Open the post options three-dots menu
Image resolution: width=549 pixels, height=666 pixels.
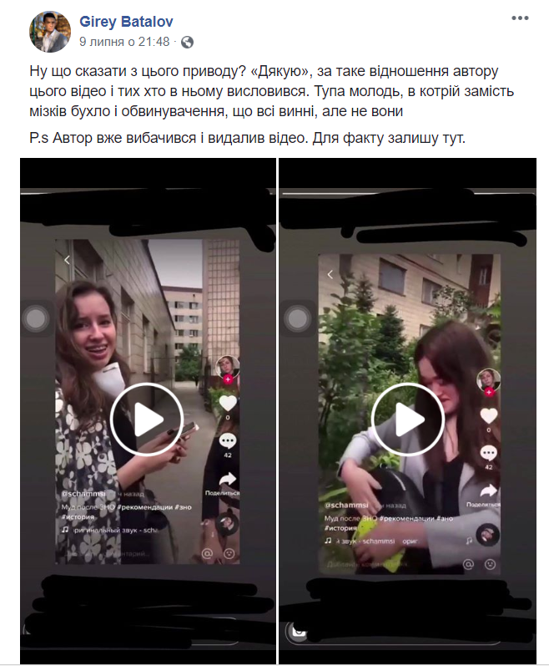pos(519,18)
